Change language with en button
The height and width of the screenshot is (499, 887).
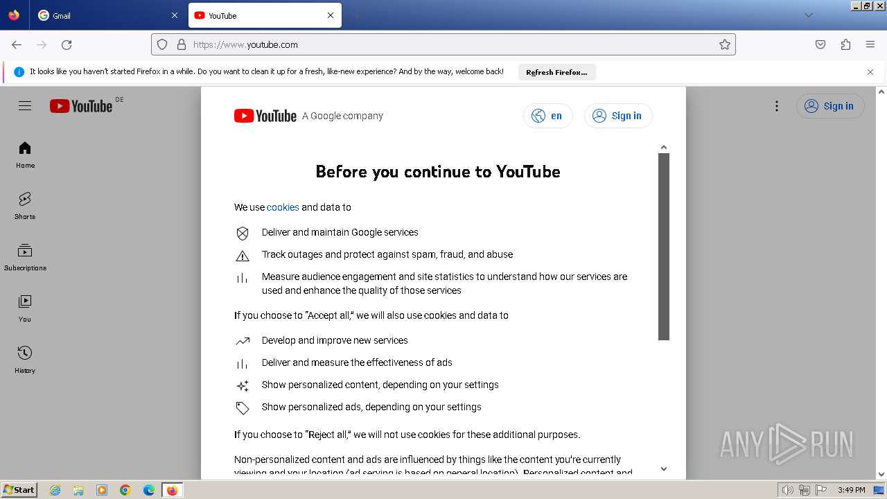(547, 116)
